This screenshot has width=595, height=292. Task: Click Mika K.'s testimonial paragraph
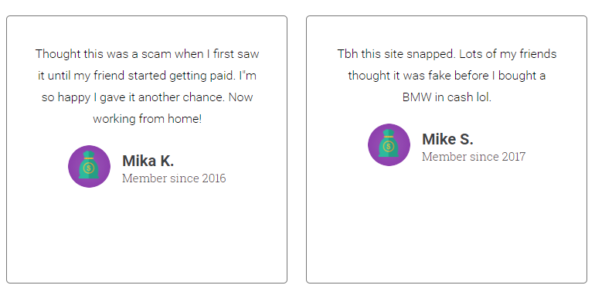pyautogui.click(x=148, y=87)
